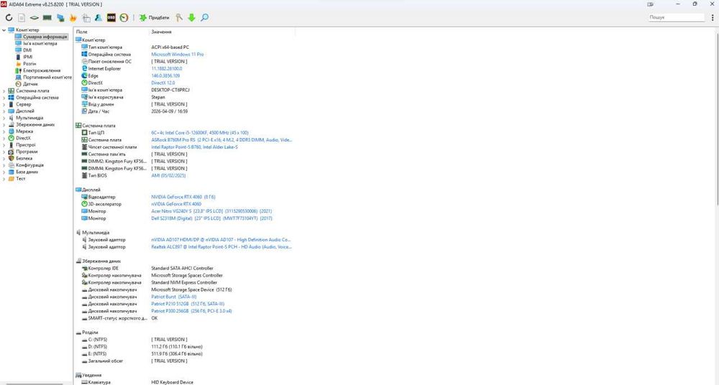Select the D: (NTFS) partition row
This screenshot has width=719, height=385.
coord(184,346)
